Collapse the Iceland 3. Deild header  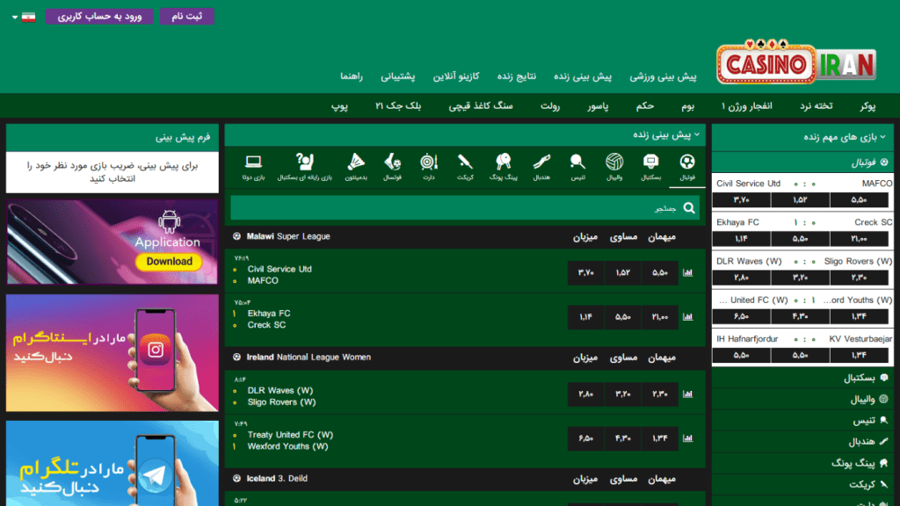465,479
